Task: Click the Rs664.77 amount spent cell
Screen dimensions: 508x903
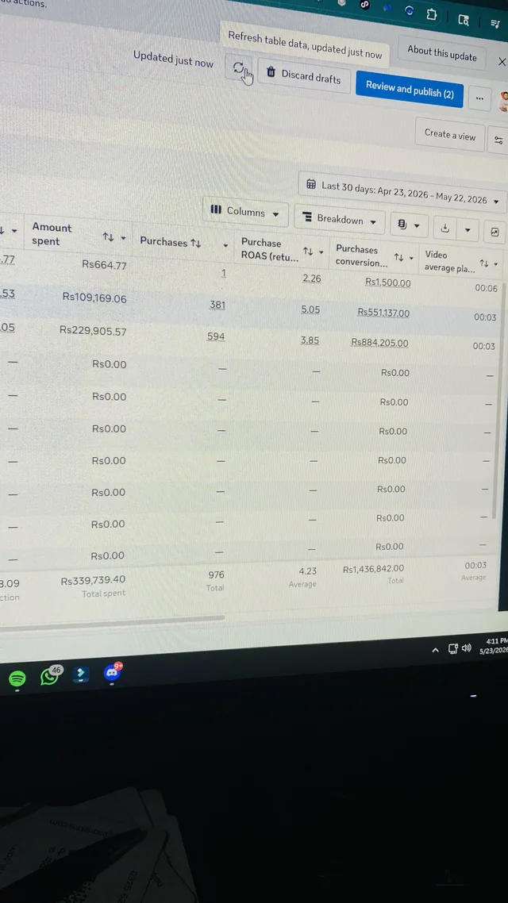Action: coord(104,266)
